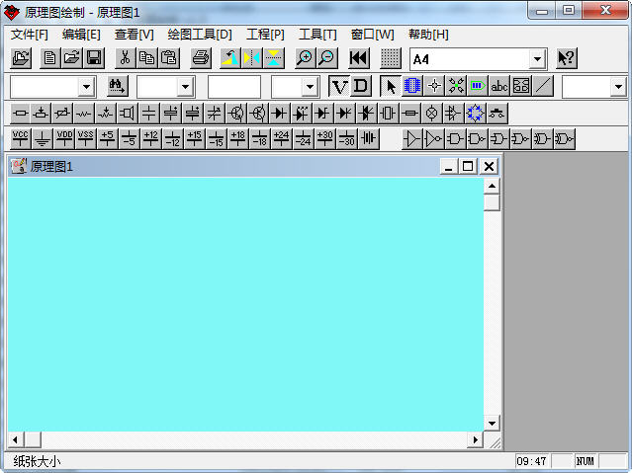Open the 工程[P] menu
The width and height of the screenshot is (632, 473).
tap(266, 35)
